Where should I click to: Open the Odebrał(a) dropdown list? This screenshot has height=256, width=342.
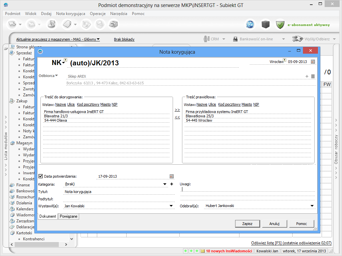pos(312,206)
